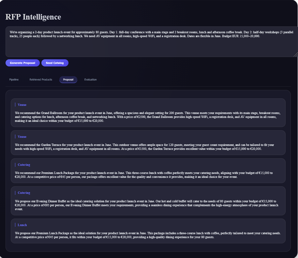This screenshot has width=298, height=258.
Task: Click the Lunch section heading
Action: [22, 225]
